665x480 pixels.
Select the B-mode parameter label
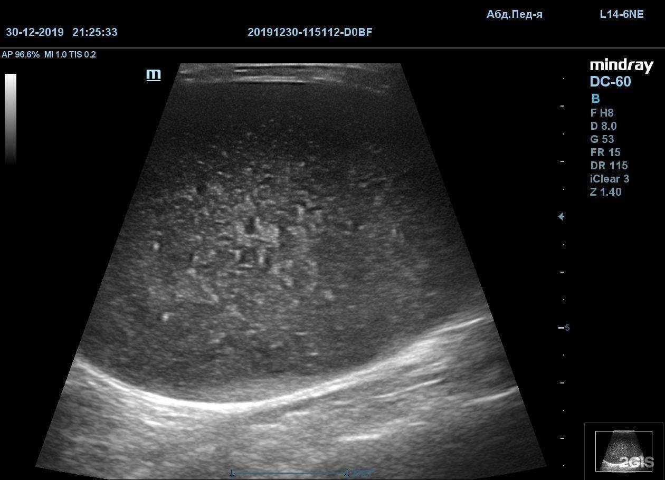pyautogui.click(x=595, y=98)
